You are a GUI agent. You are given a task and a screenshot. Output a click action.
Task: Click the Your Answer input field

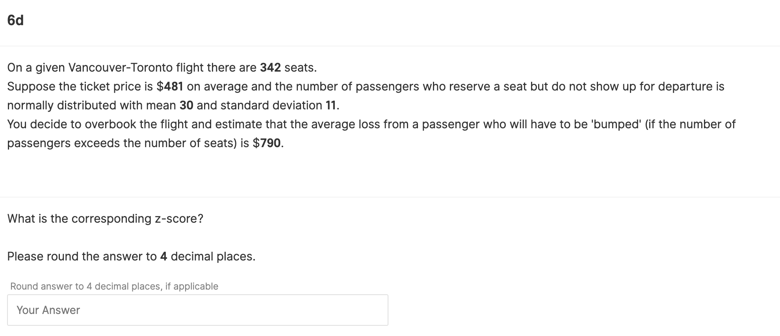click(x=197, y=310)
